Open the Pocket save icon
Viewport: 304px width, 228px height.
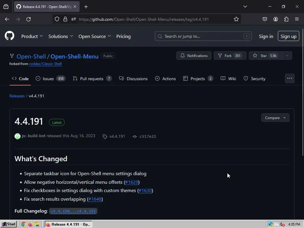[x=265, y=19]
